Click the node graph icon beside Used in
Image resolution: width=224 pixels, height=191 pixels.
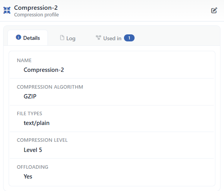tap(98, 37)
